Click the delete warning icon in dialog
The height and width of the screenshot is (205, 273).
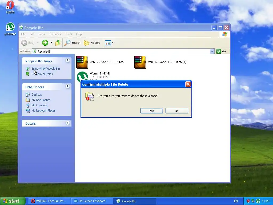[x=90, y=97]
